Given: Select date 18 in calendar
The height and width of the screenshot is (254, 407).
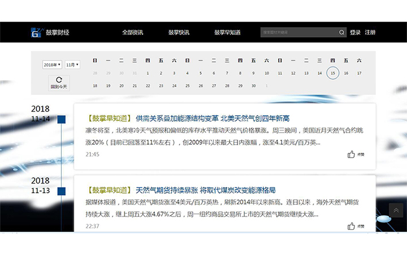Looking at the screenshot, I should click(95, 86).
